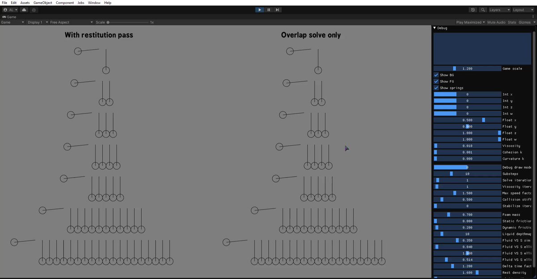Click the Mute Audio button
This screenshot has height=279, width=537.
tap(496, 22)
